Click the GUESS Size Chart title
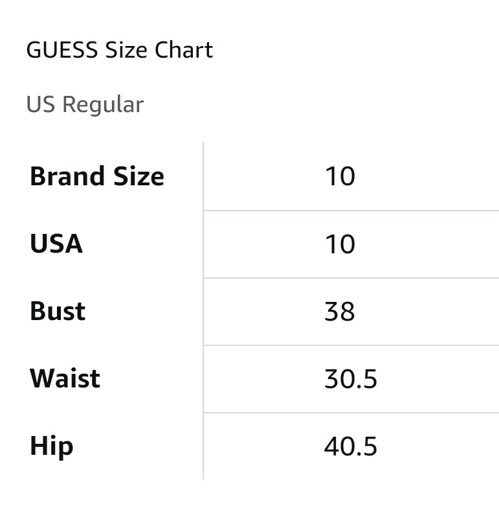 click(x=119, y=51)
